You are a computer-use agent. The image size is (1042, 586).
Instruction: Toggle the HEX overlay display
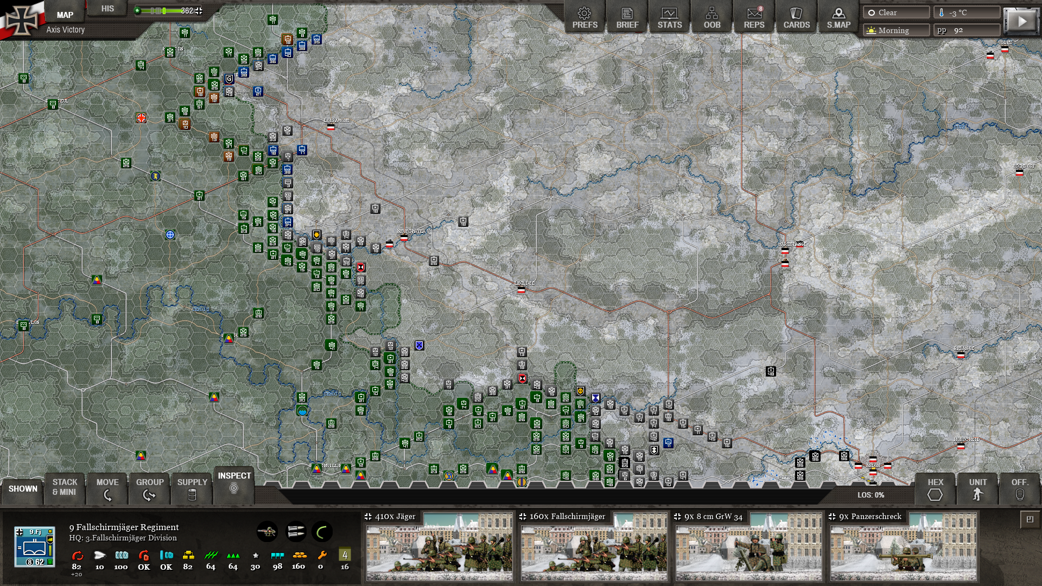(x=935, y=488)
